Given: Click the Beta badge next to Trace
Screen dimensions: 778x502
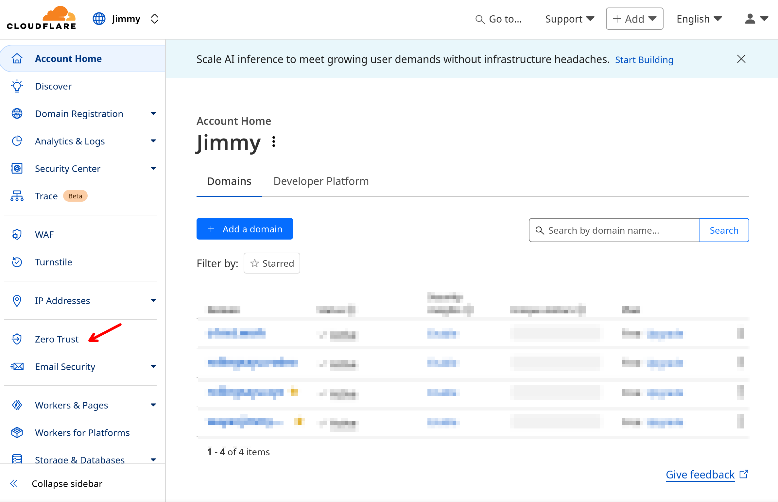Looking at the screenshot, I should click(75, 196).
